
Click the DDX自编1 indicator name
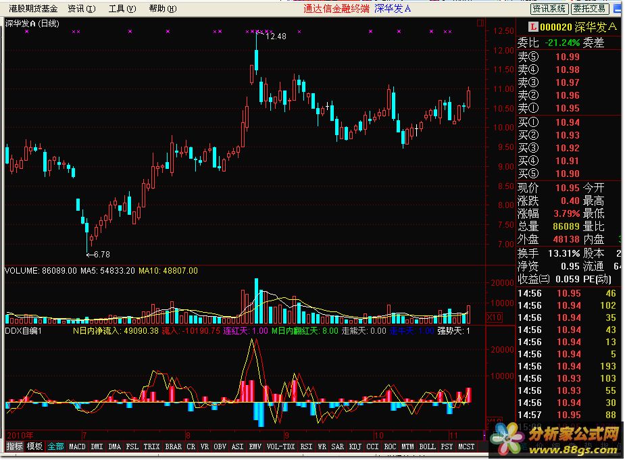(x=23, y=331)
